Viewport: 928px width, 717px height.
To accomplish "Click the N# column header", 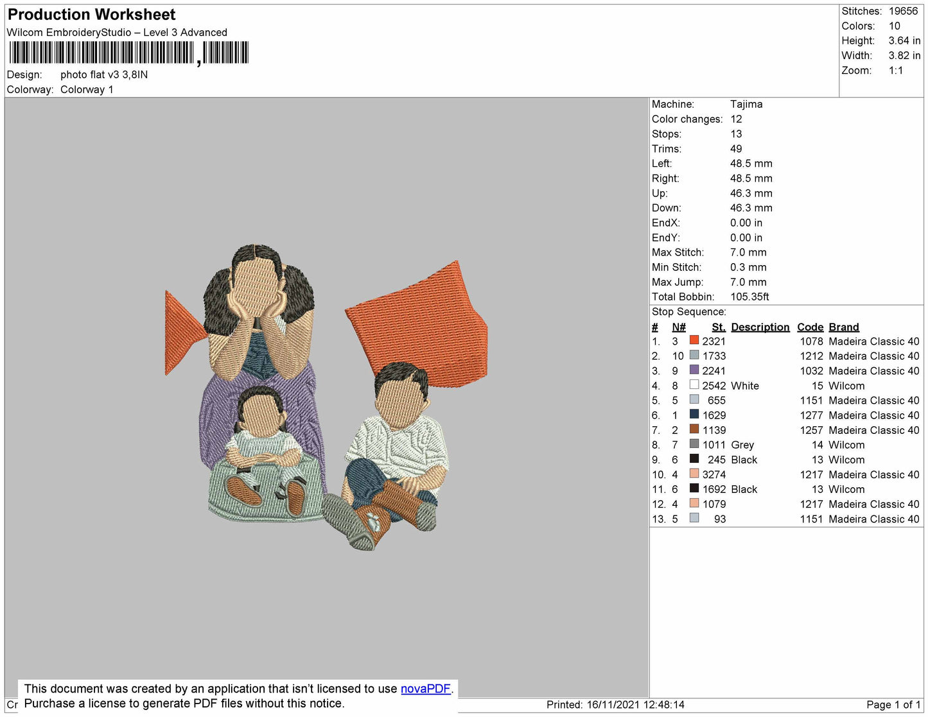I will click(x=679, y=327).
